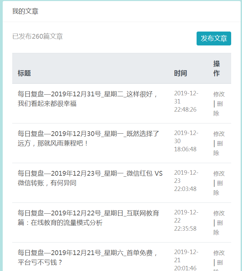242x271 pixels.
Task: Click timestamp 2019-12-23 22:03:48
Action: coord(186,180)
